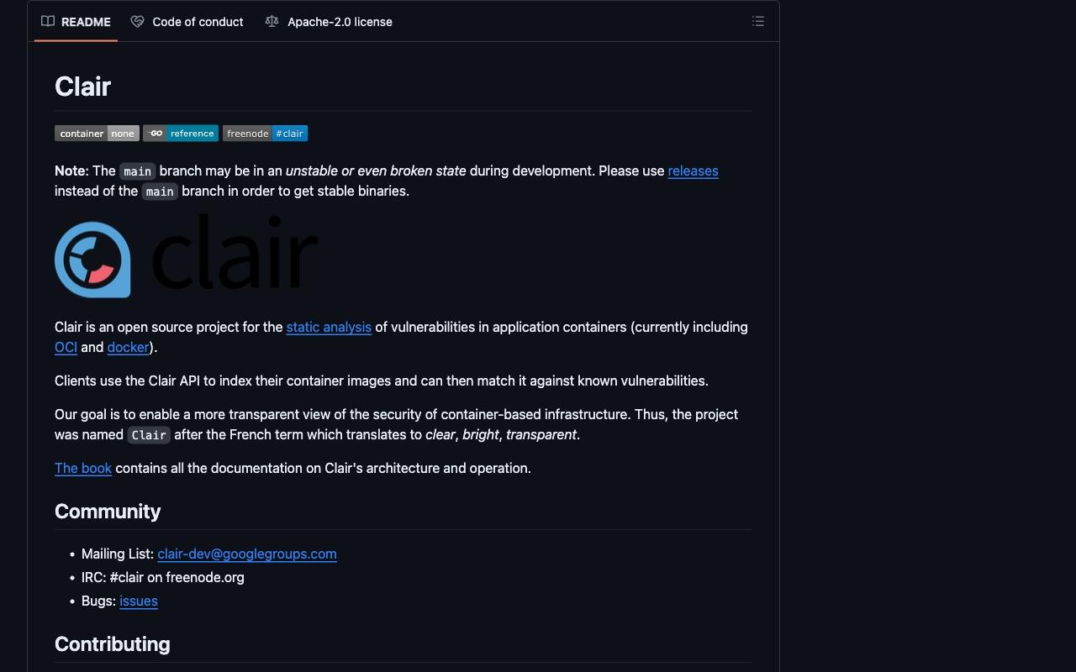Open the Go reference badge
The height and width of the screenshot is (672, 1076).
181,134
